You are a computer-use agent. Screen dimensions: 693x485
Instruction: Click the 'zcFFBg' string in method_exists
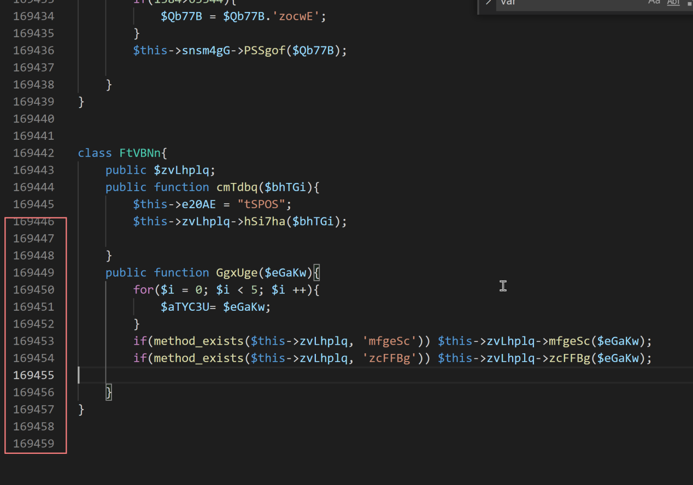(390, 358)
